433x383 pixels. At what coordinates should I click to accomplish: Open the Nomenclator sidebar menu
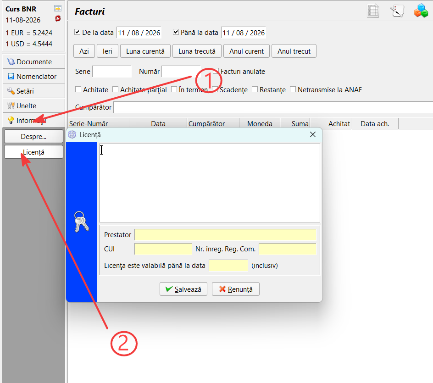click(x=33, y=76)
